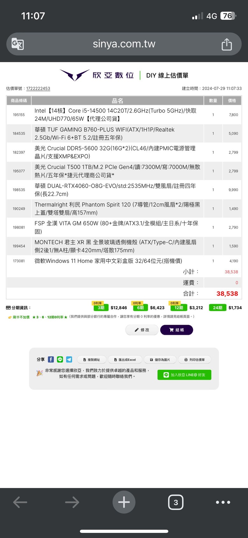Click the 微軟Windows 11 Home item

tap(108, 261)
